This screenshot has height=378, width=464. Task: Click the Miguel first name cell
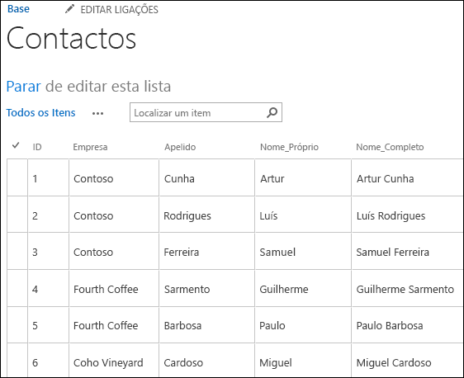point(303,360)
